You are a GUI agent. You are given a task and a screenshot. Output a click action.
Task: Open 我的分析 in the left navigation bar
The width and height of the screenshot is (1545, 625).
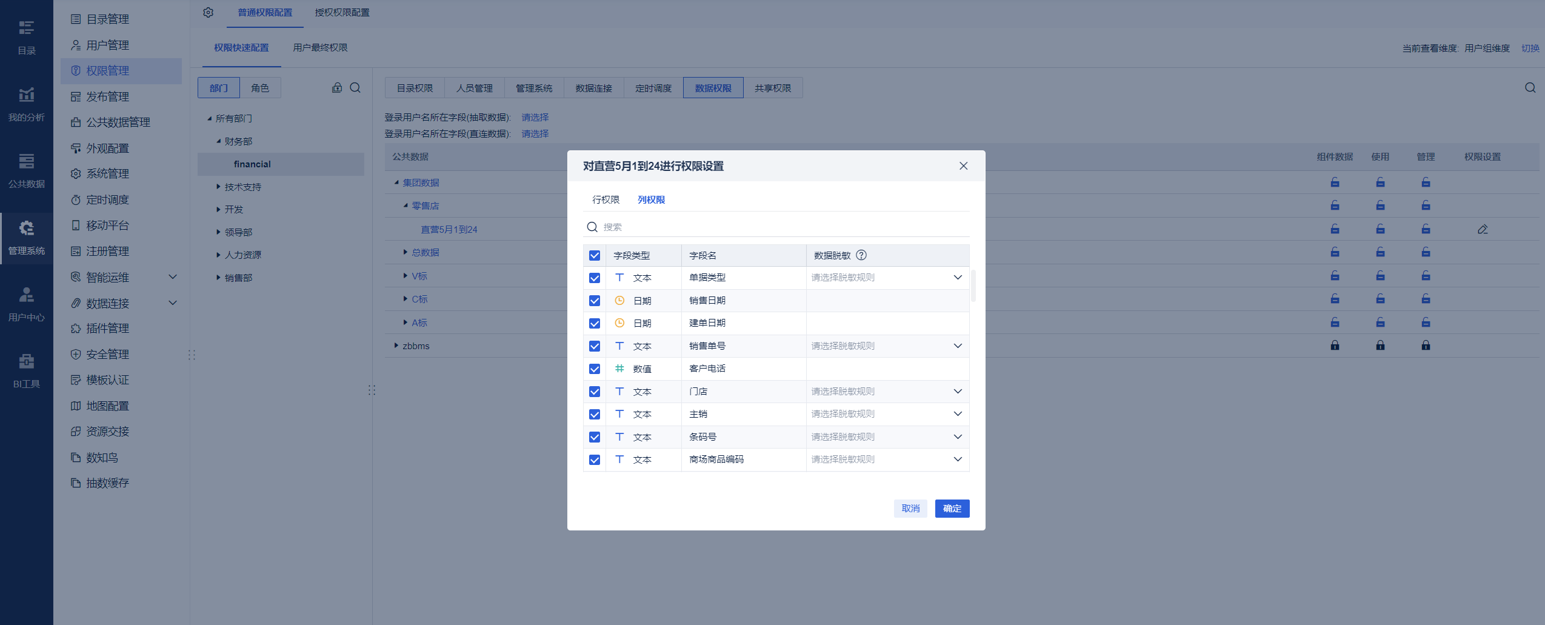point(26,104)
